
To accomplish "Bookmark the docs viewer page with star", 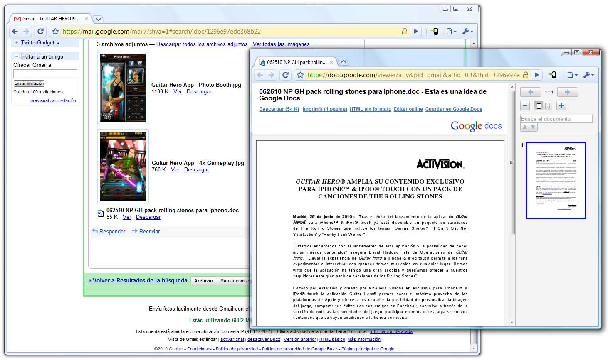I will coord(300,75).
